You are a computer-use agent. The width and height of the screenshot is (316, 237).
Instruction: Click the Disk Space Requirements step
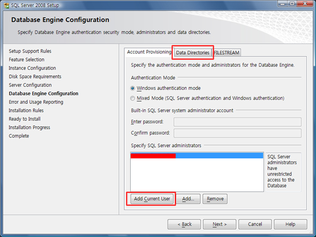point(35,77)
